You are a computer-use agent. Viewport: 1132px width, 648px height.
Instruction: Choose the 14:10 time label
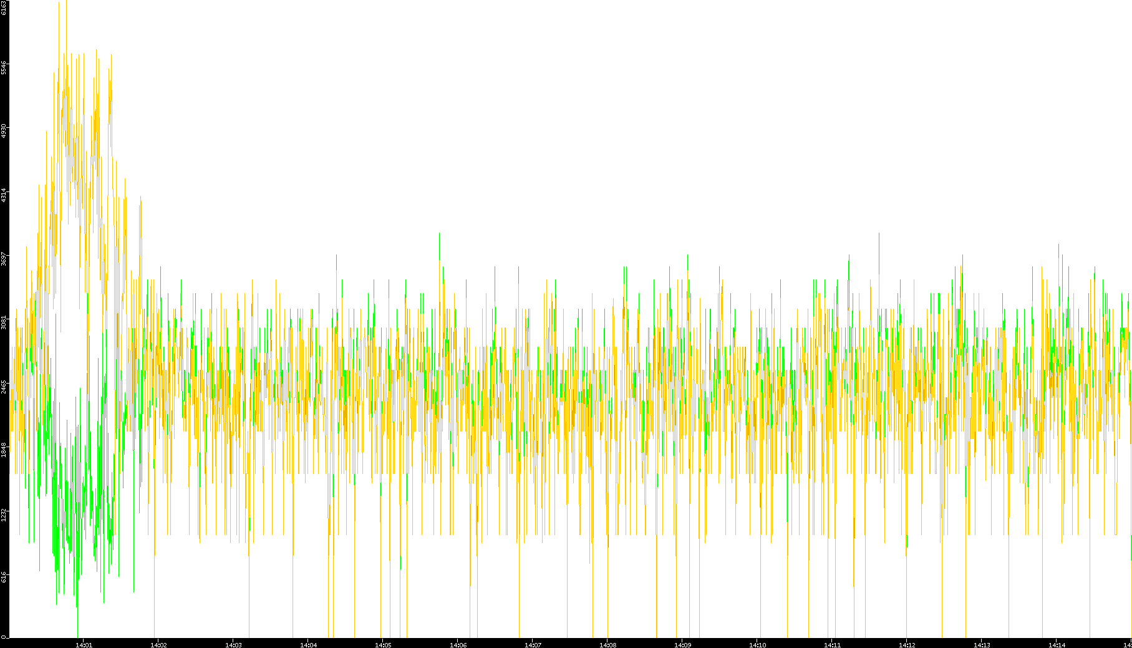click(x=757, y=645)
